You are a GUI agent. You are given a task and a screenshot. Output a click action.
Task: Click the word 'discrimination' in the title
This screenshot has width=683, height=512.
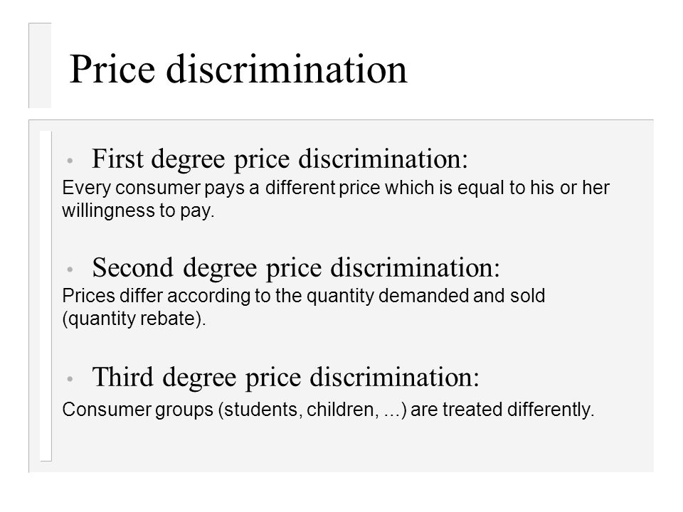[x=287, y=70]
